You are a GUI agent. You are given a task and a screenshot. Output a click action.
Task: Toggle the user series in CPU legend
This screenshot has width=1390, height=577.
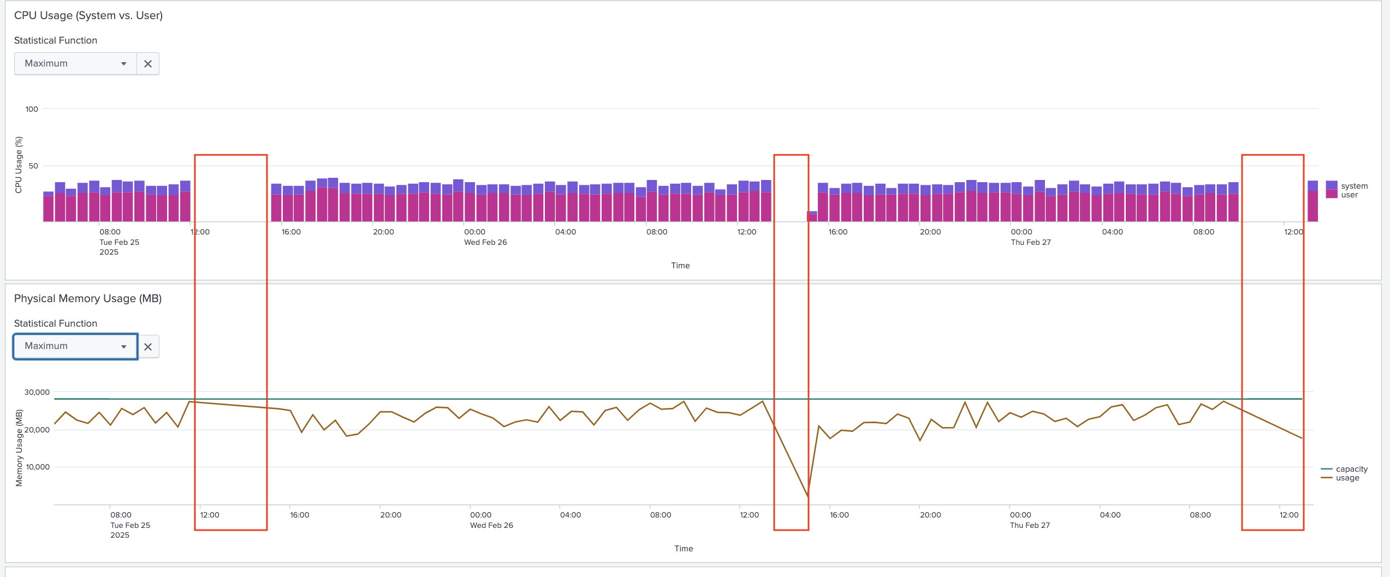1349,195
